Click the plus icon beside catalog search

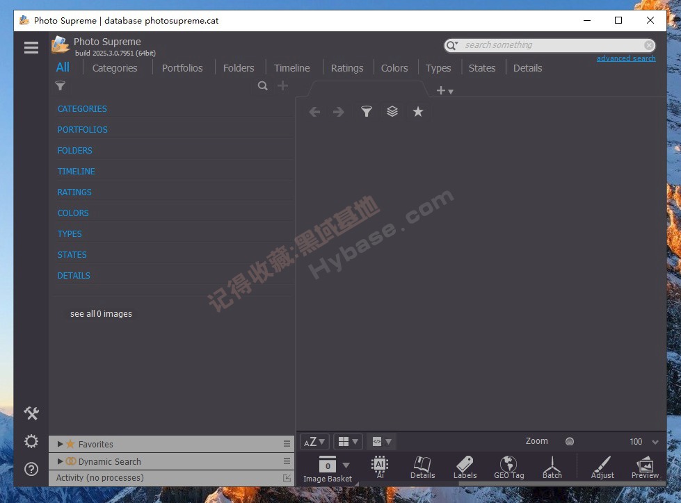282,86
